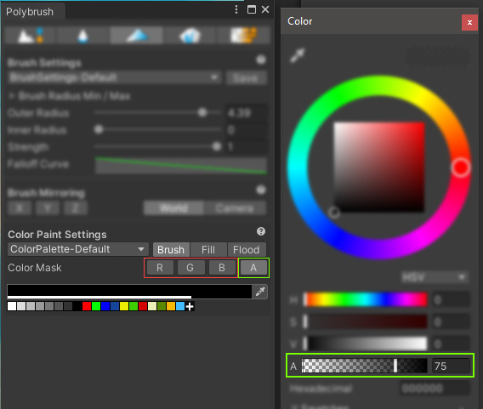Switch to the Fill paint mode
483x409 pixels.
(208, 249)
